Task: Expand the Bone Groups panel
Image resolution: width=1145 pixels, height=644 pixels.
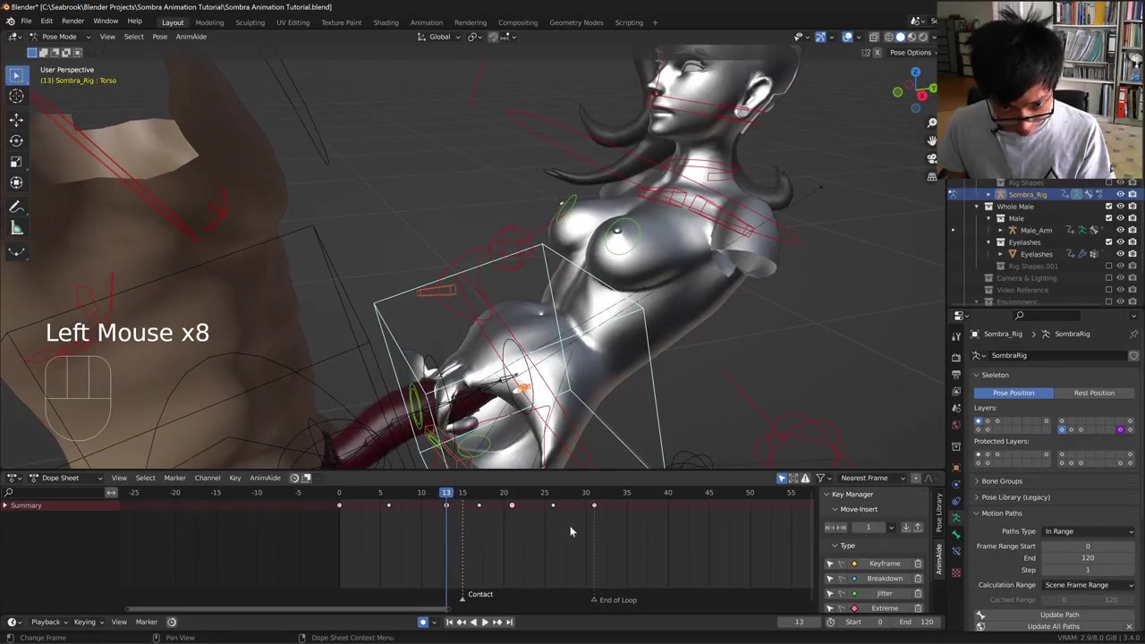Action: (x=1001, y=481)
